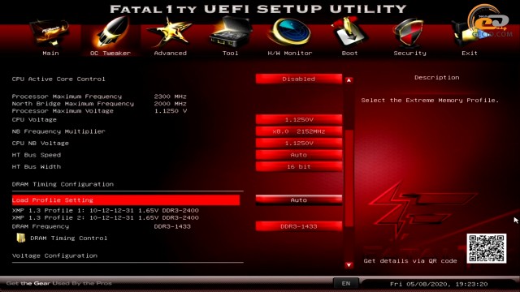
Task: Click the H/W Monitor radar icon
Action: (x=291, y=32)
